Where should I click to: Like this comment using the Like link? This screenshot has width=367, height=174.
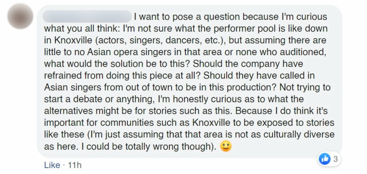52,165
